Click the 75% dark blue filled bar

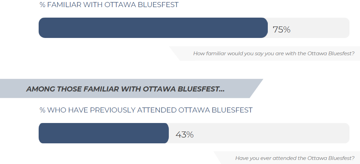click(153, 28)
